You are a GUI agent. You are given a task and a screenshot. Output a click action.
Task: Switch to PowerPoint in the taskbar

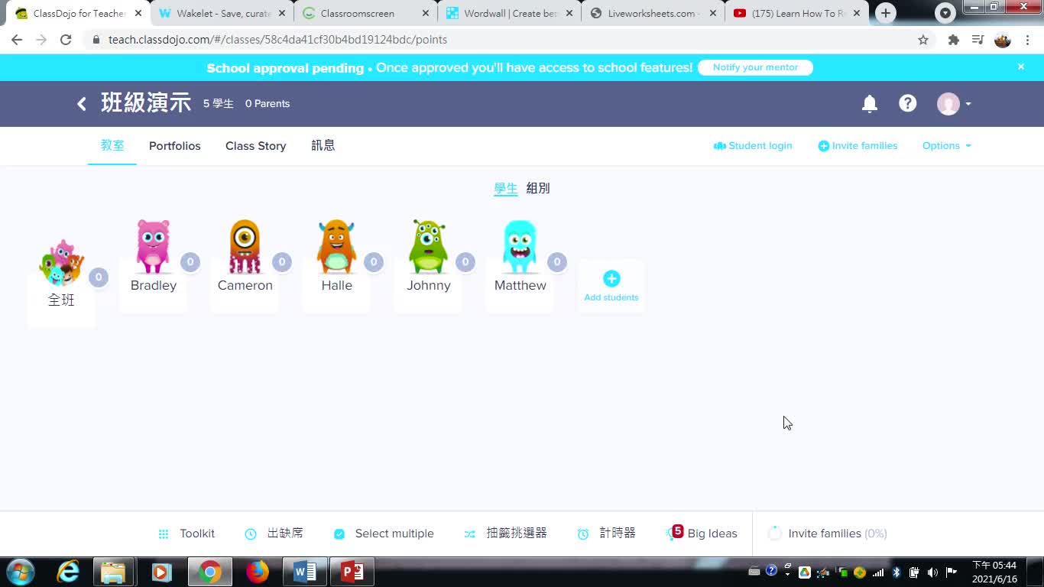[352, 572]
